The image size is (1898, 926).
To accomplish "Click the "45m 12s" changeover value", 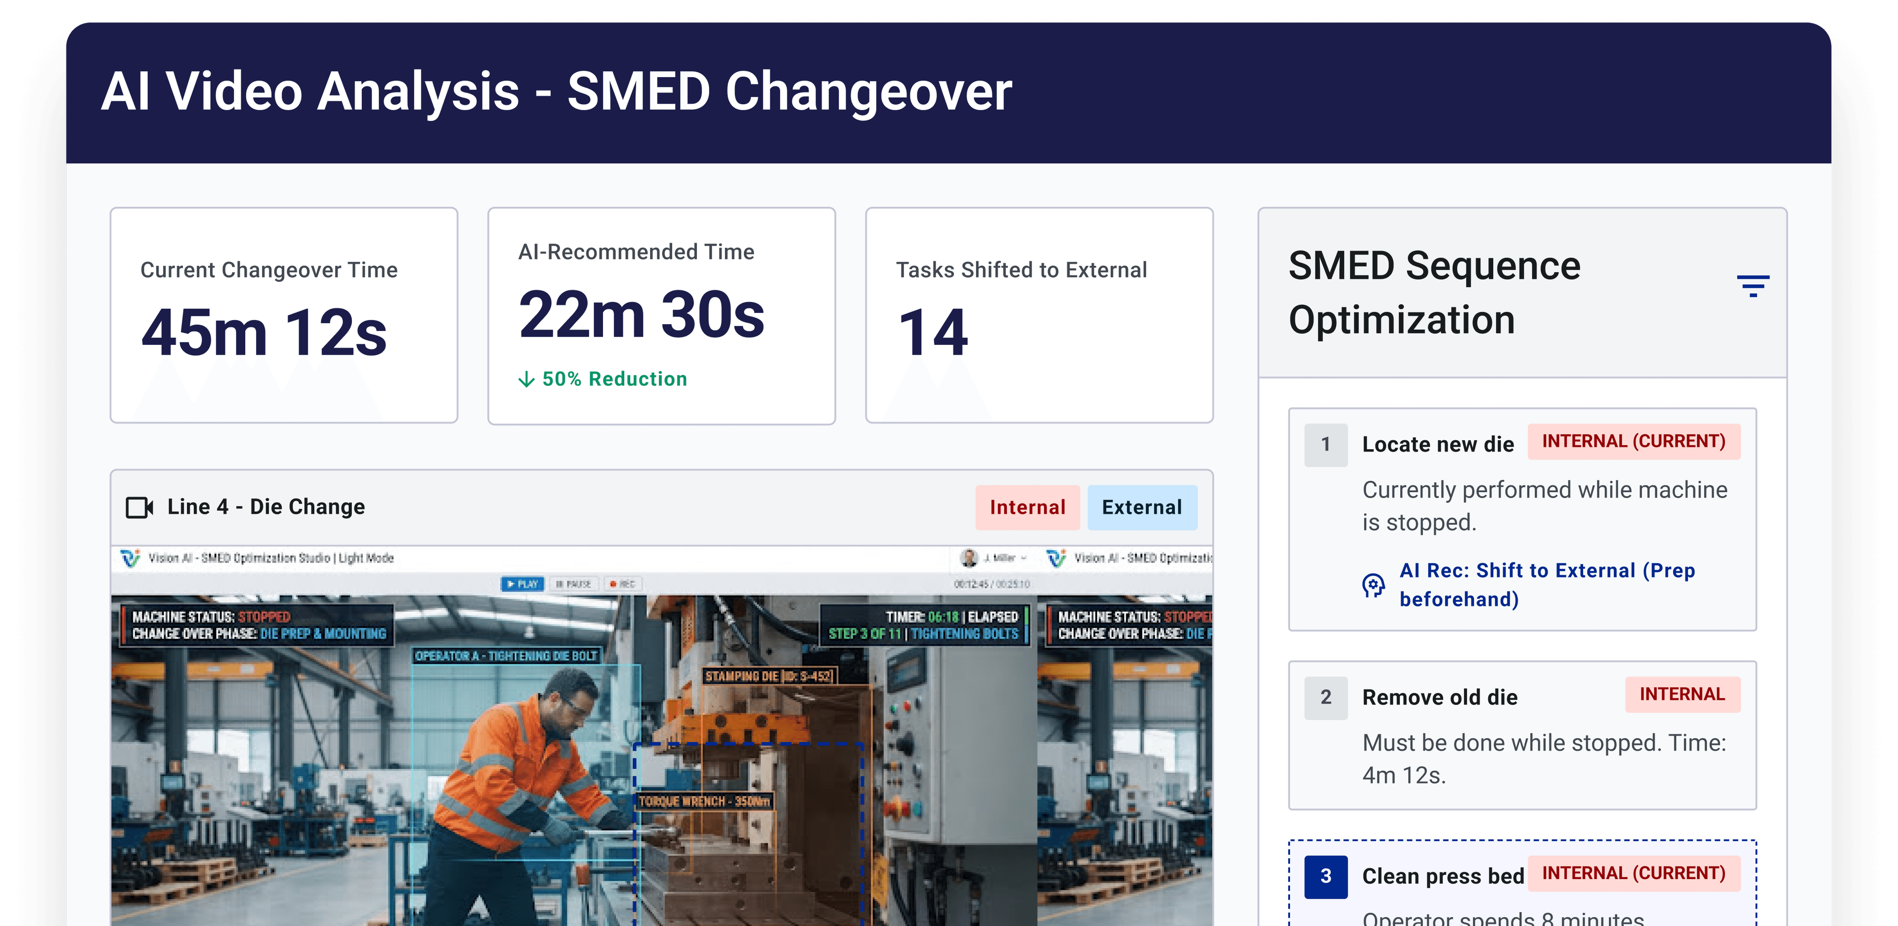I will click(264, 333).
